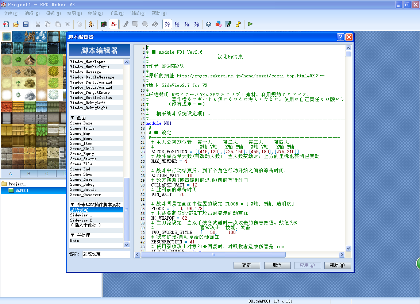Start playtest with the green play arrow

click(x=250, y=24)
